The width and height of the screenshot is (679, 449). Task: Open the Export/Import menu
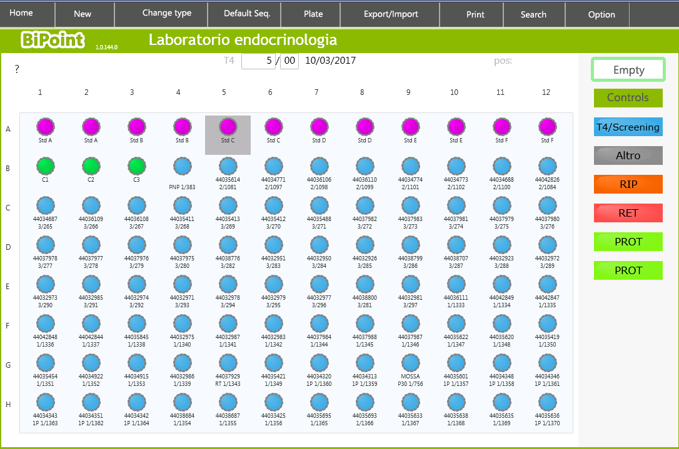click(x=391, y=14)
